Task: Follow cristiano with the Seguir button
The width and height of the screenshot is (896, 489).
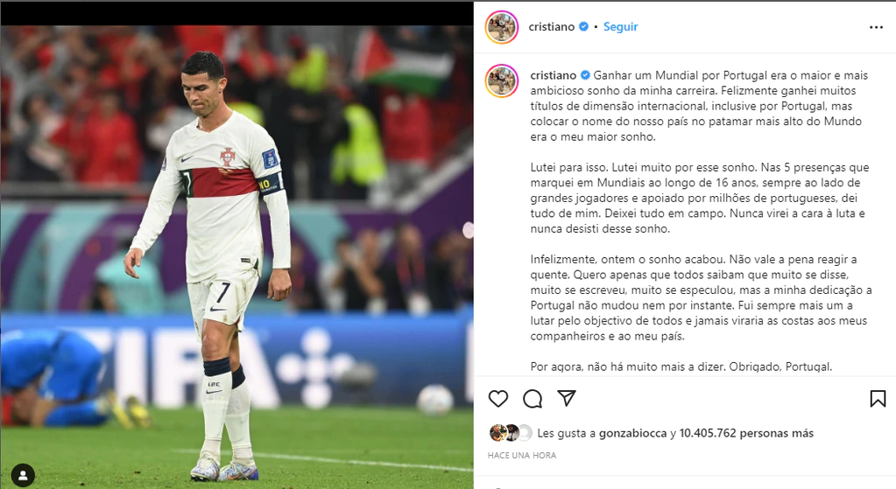Action: (621, 27)
